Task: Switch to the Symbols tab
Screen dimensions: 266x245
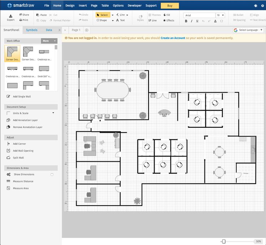Action: (x=31, y=30)
